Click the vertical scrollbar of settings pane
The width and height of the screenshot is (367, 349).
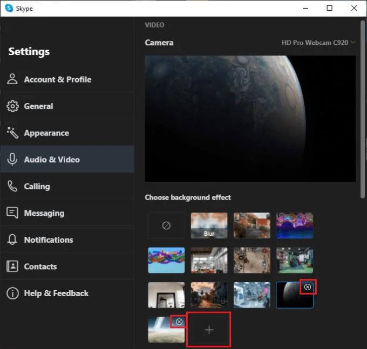pos(363,109)
